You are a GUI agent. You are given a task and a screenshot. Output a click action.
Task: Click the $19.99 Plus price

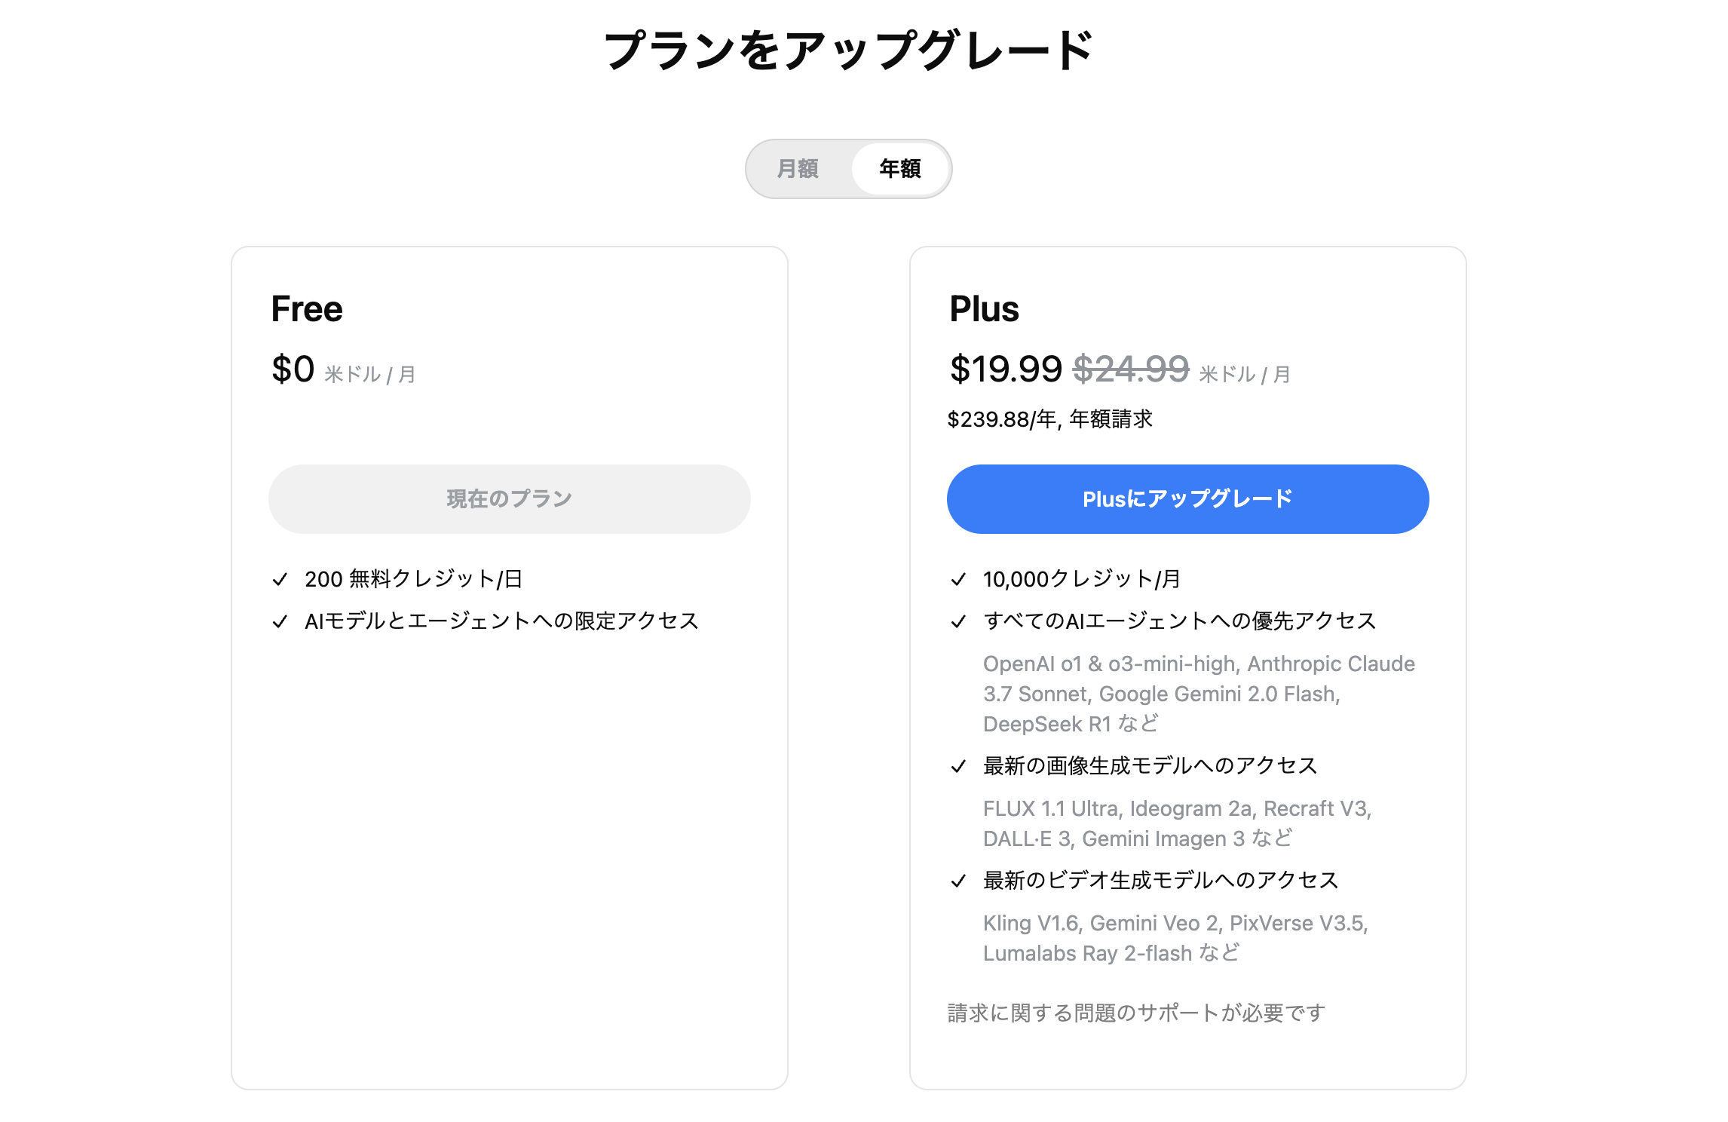point(1006,369)
